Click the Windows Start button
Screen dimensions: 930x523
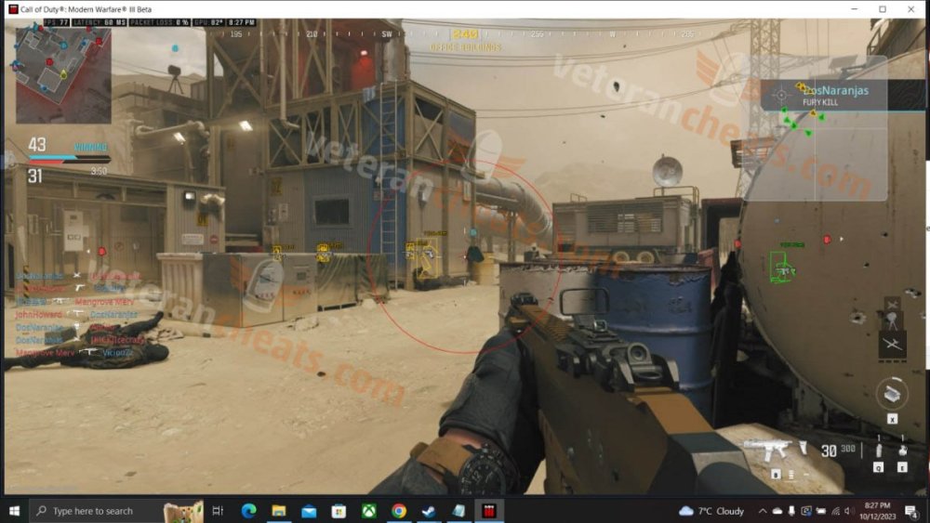point(15,511)
